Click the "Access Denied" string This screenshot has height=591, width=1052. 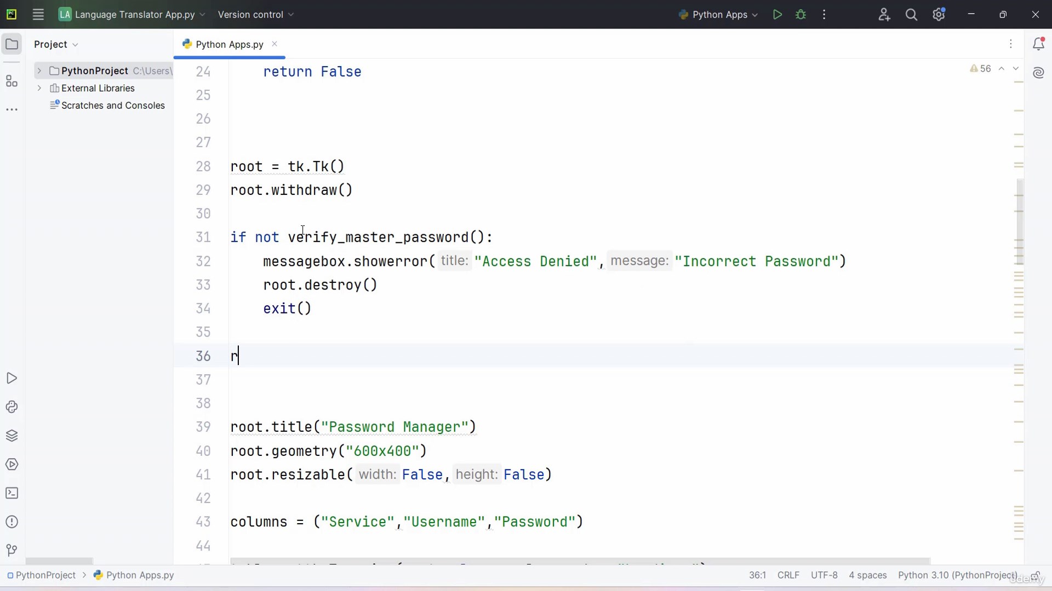(x=535, y=262)
